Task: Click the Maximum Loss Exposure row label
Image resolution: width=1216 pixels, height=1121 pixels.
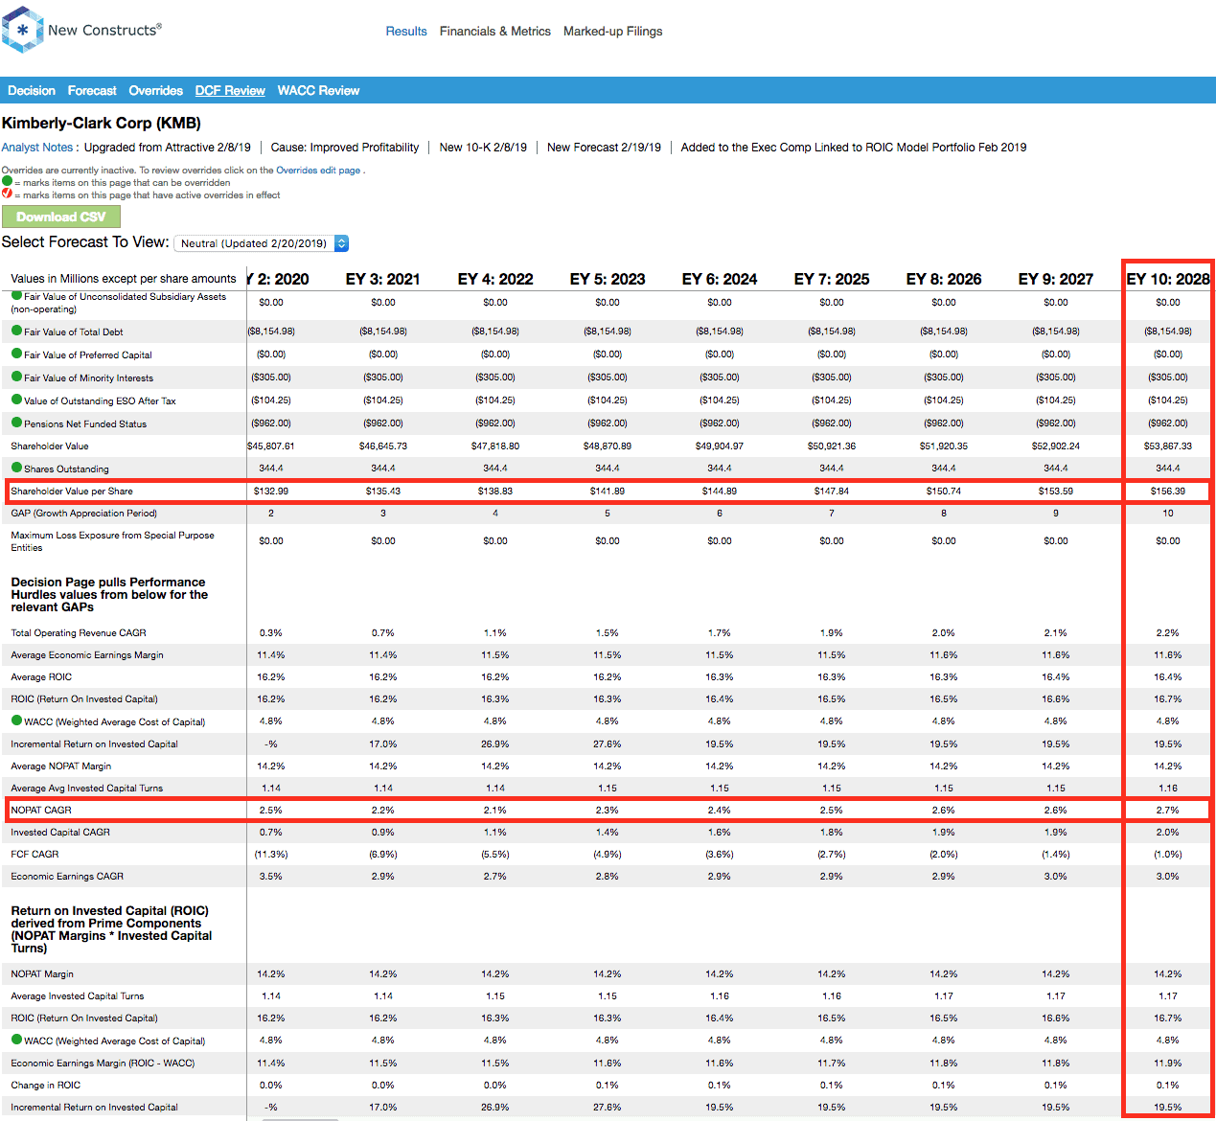Action: pyautogui.click(x=112, y=541)
